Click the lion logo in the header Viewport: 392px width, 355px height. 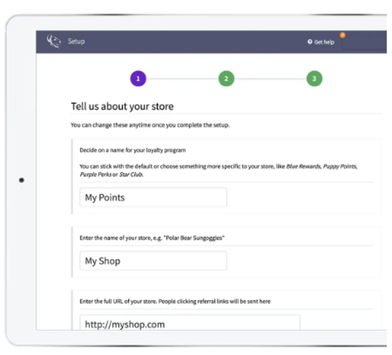[x=54, y=41]
